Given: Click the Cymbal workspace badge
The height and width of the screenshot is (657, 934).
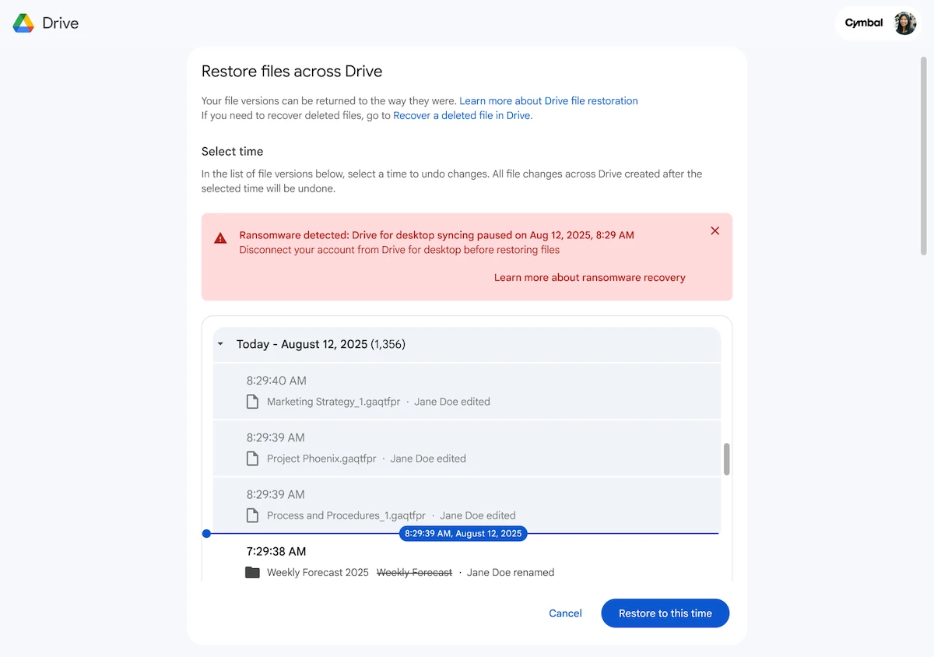Looking at the screenshot, I should pyautogui.click(x=863, y=23).
